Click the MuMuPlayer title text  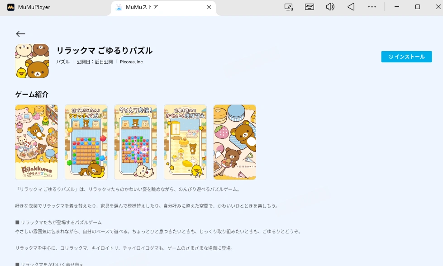34,7
